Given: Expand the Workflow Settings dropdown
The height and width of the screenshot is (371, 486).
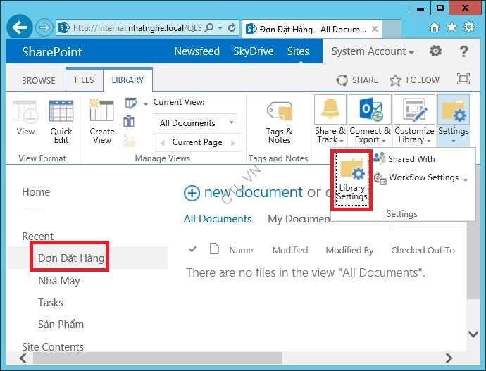Looking at the screenshot, I should [x=466, y=179].
